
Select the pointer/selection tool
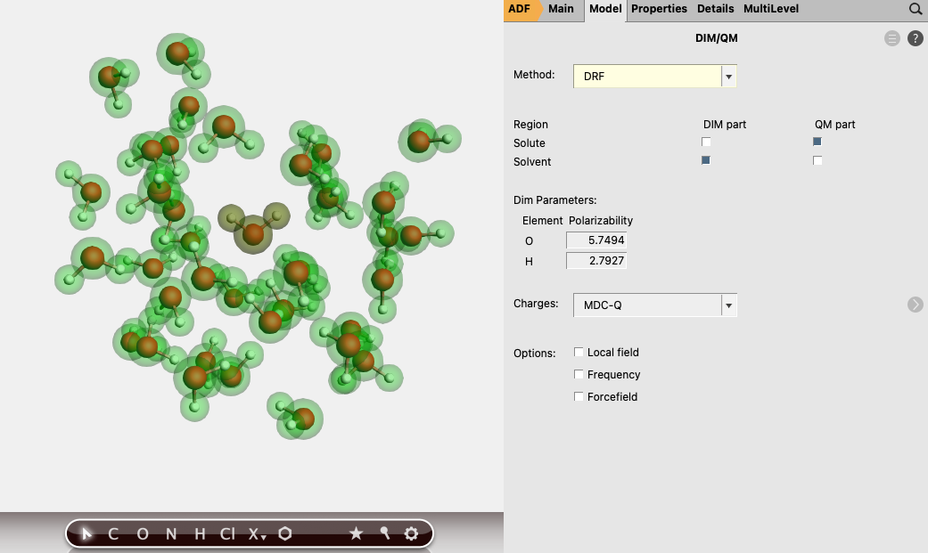pyautogui.click(x=86, y=533)
